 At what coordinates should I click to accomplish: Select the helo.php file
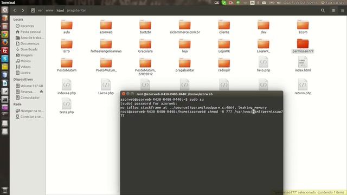tap(264, 64)
